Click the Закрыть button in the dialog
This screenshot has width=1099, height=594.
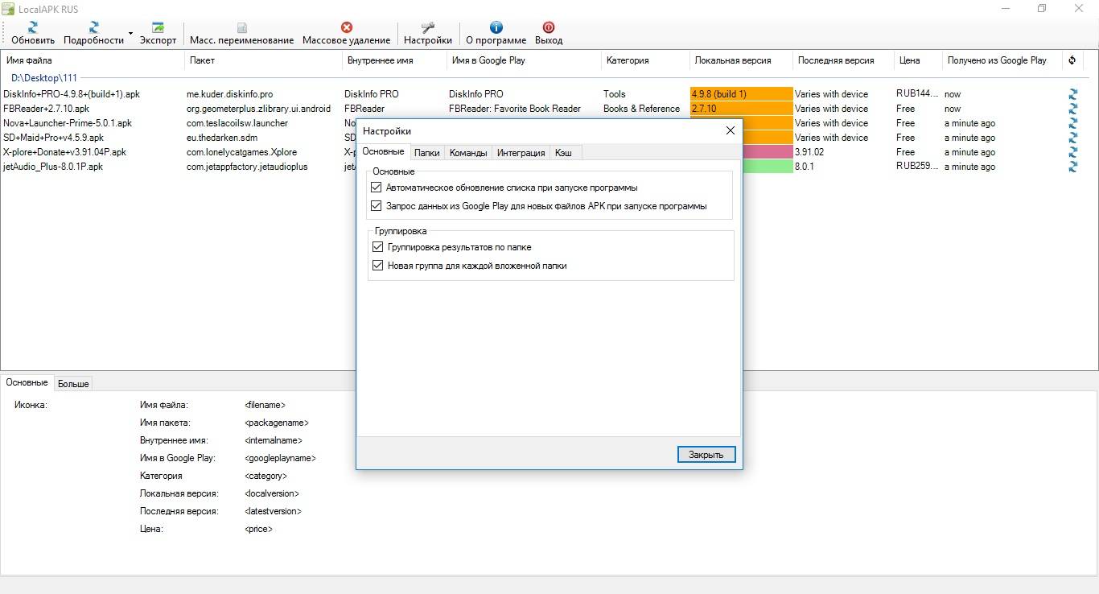click(706, 455)
